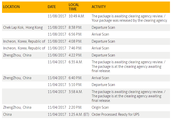
Task: Select Arrival Scan activity in the 6:40 P.M. row
Action: click(100, 78)
